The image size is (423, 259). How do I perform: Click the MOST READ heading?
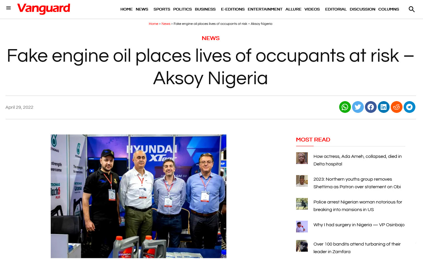tap(313, 140)
